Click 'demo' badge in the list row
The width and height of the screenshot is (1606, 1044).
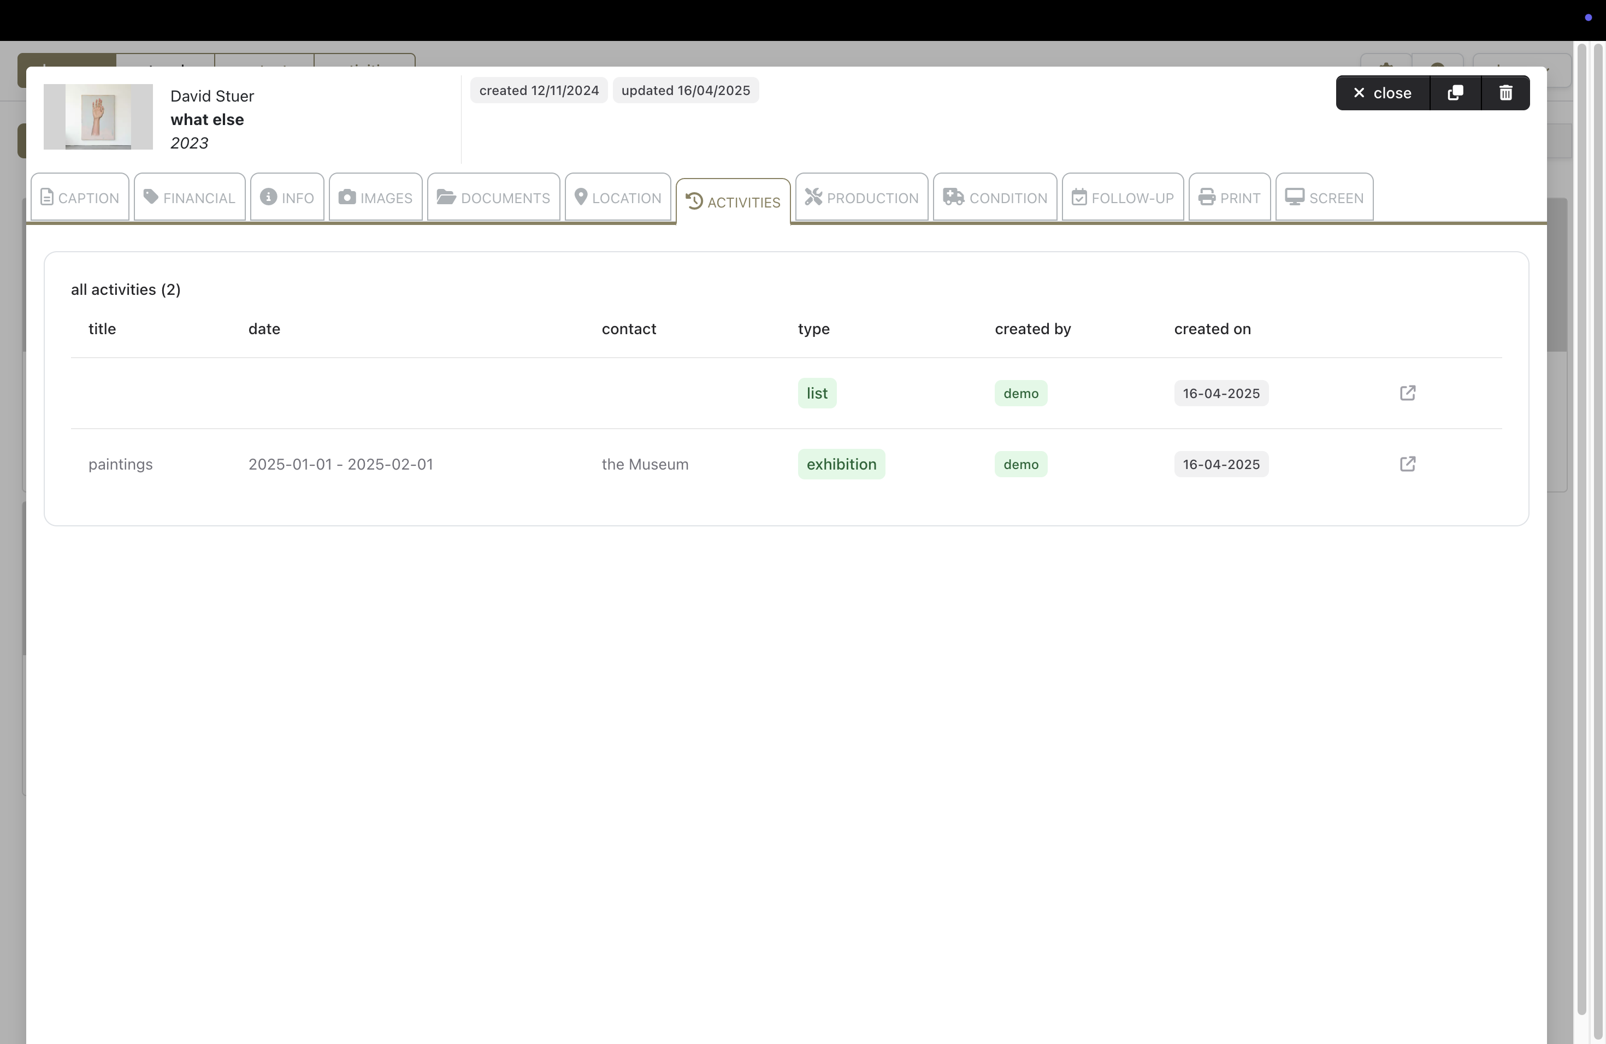1021,393
